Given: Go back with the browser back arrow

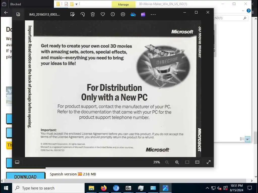Looking at the screenshot, I should tap(6, 13).
